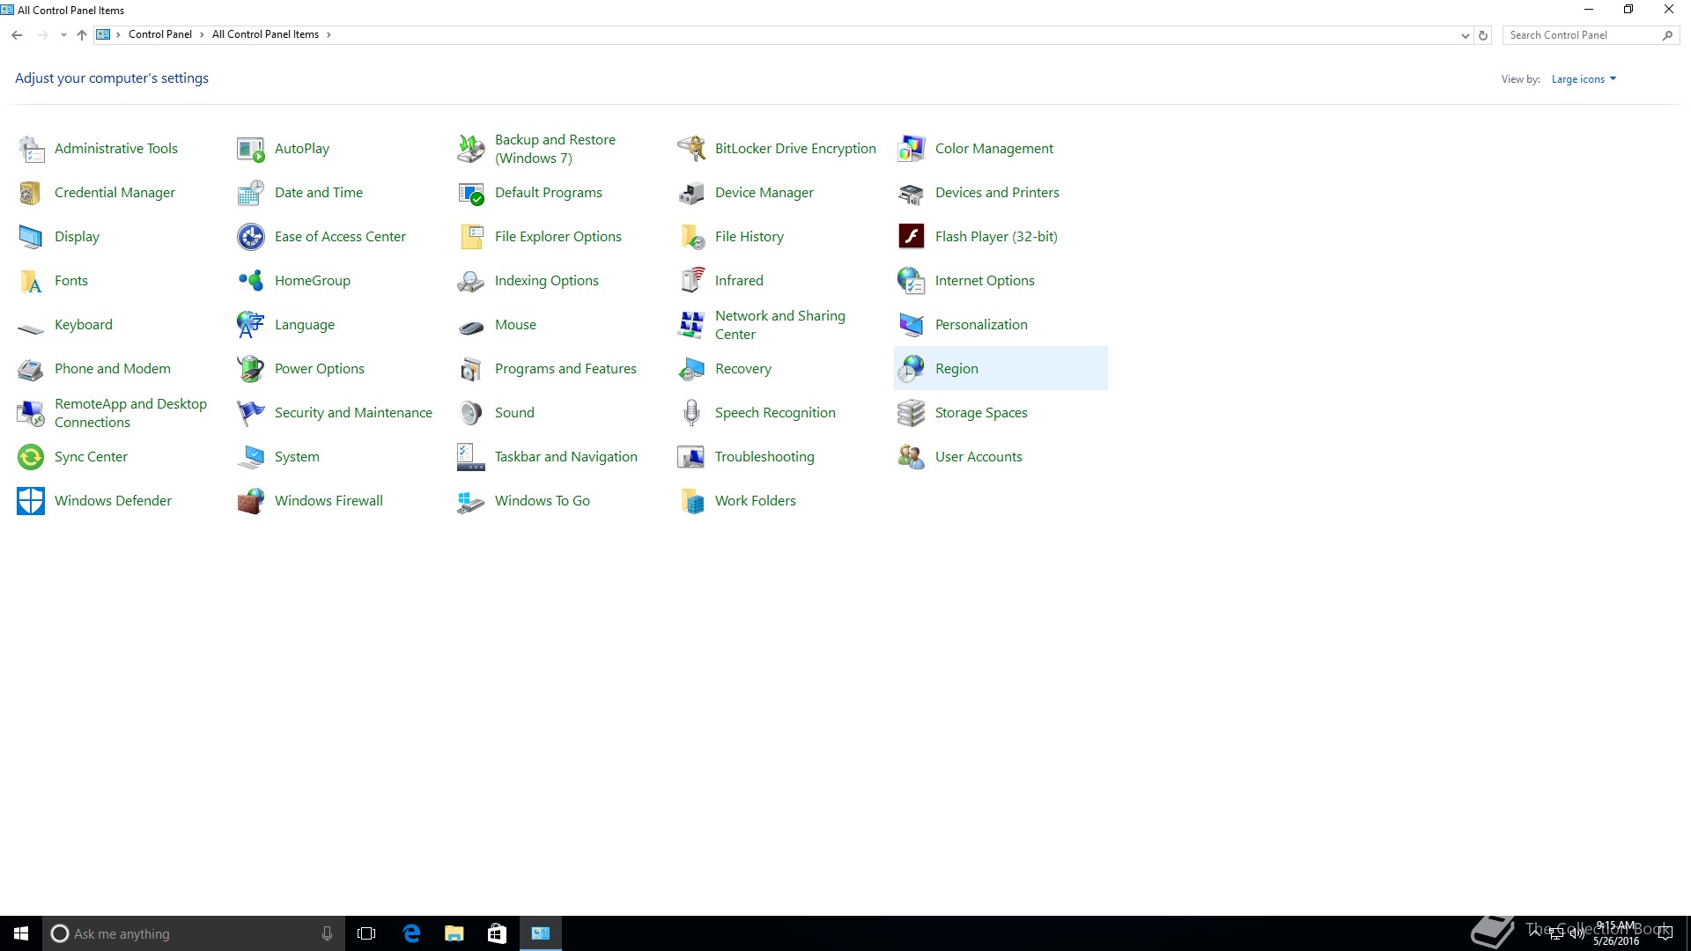The image size is (1691, 951).
Task: Open File Explorer from taskbar
Action: pos(454,933)
